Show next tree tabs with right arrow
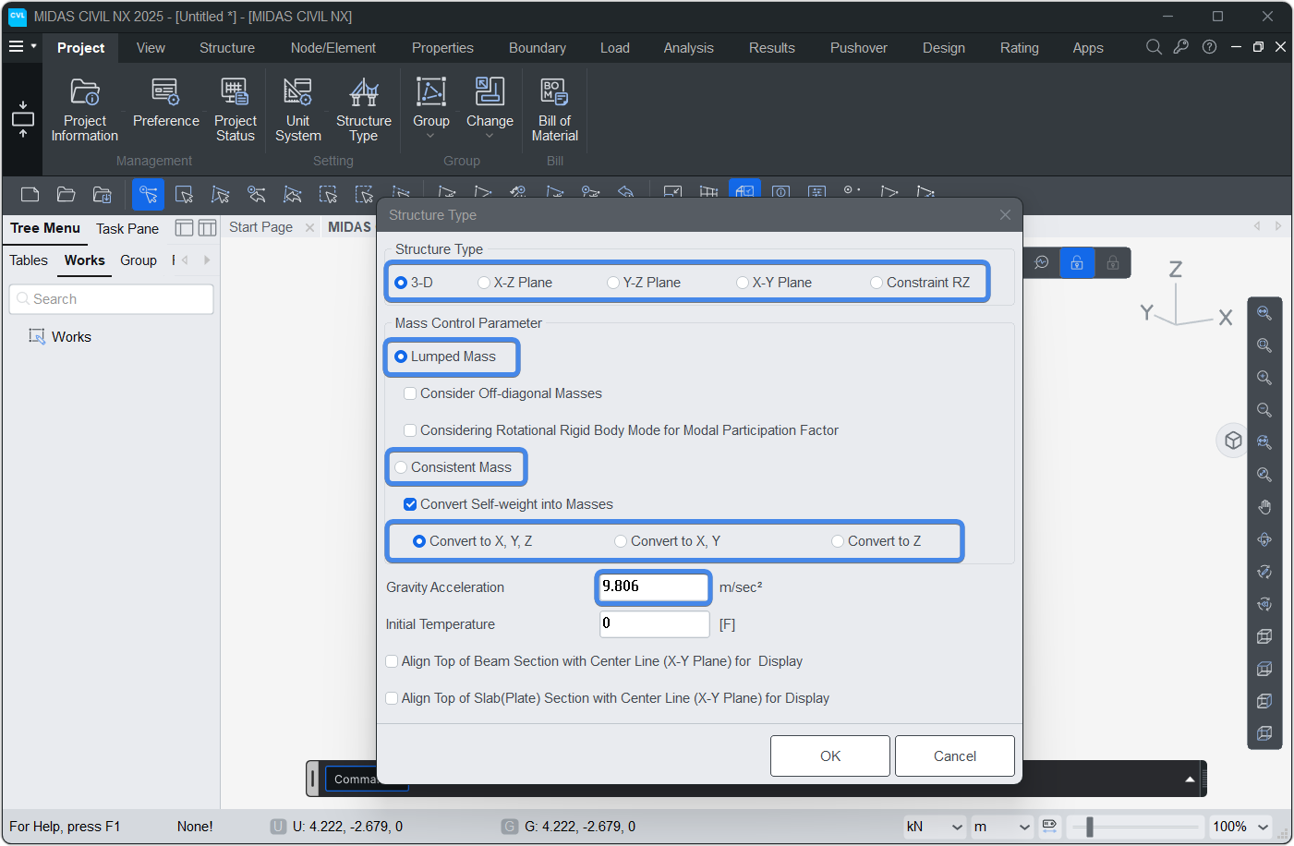The image size is (1294, 846). pos(207,260)
